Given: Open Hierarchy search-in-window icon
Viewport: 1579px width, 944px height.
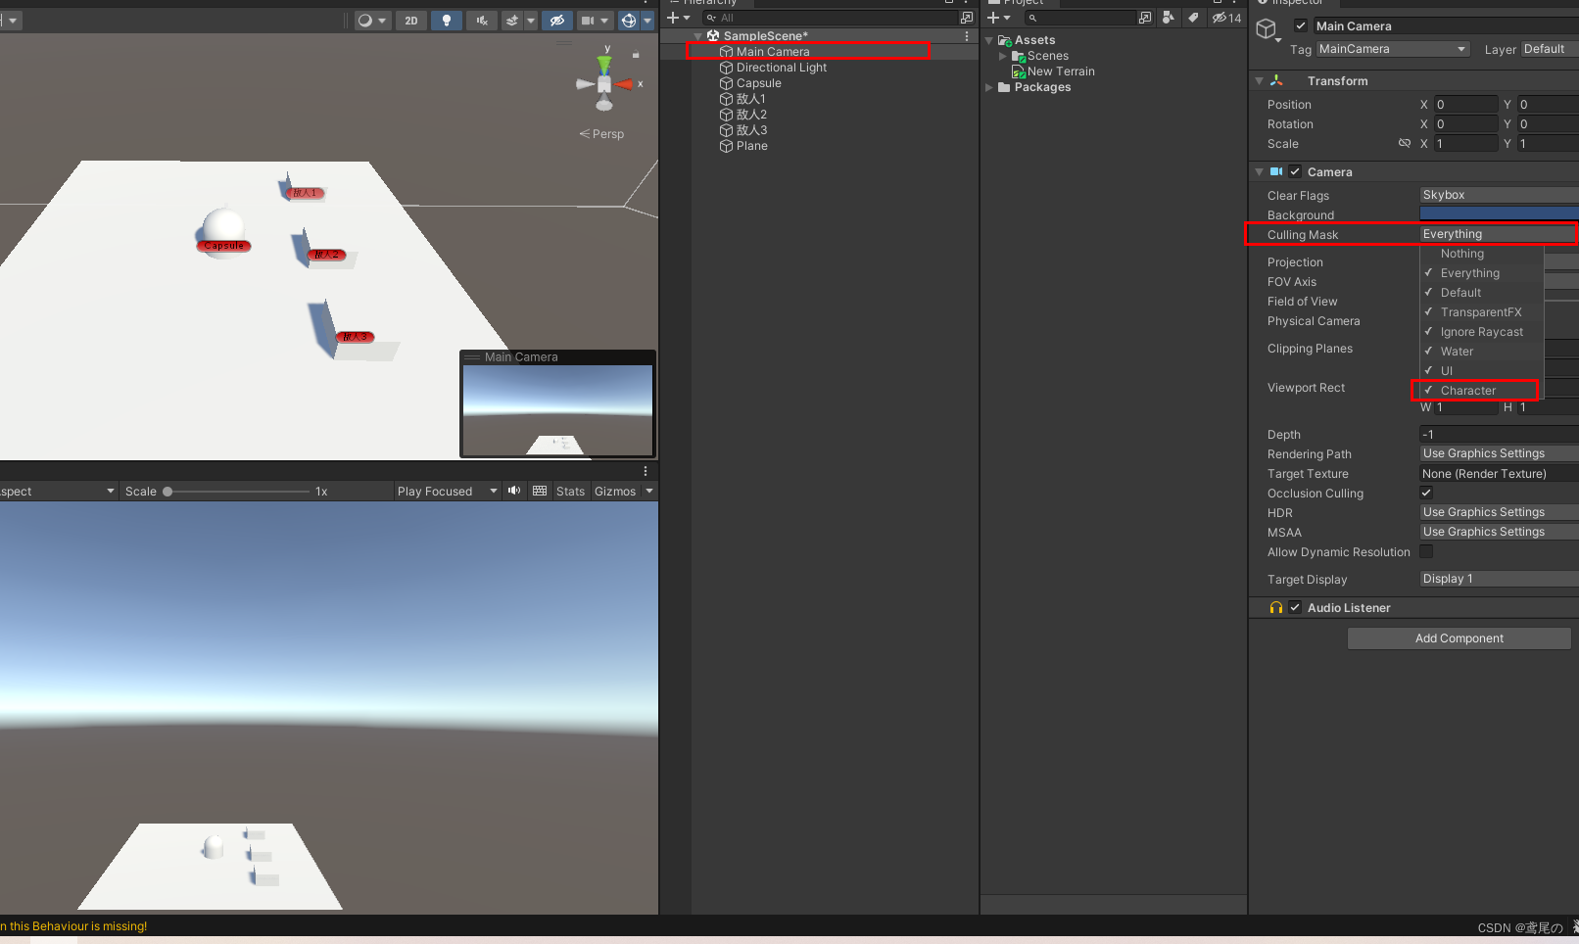Looking at the screenshot, I should (967, 18).
